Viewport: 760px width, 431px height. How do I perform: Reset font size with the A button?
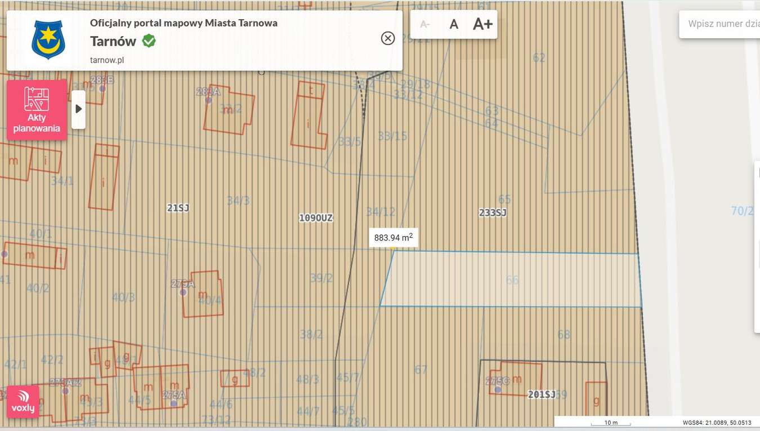(x=454, y=24)
